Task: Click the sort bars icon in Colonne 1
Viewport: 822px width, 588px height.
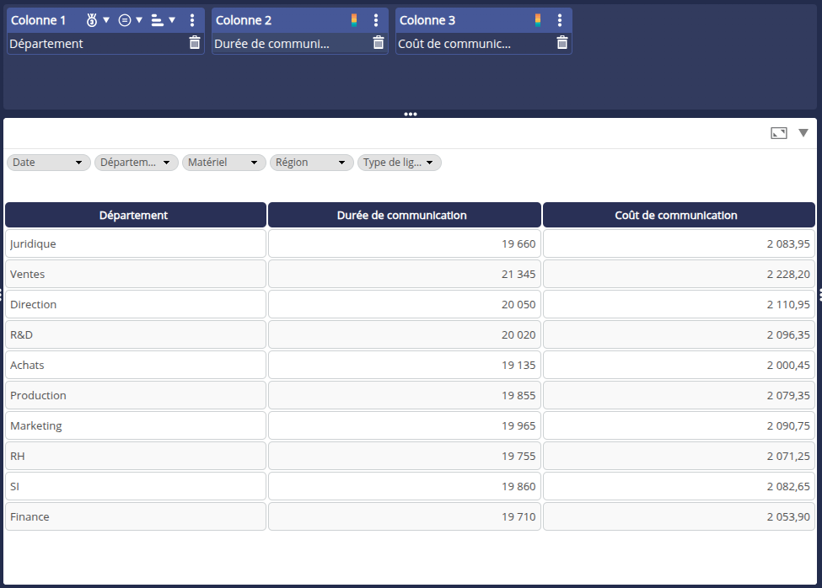Action: [x=158, y=20]
